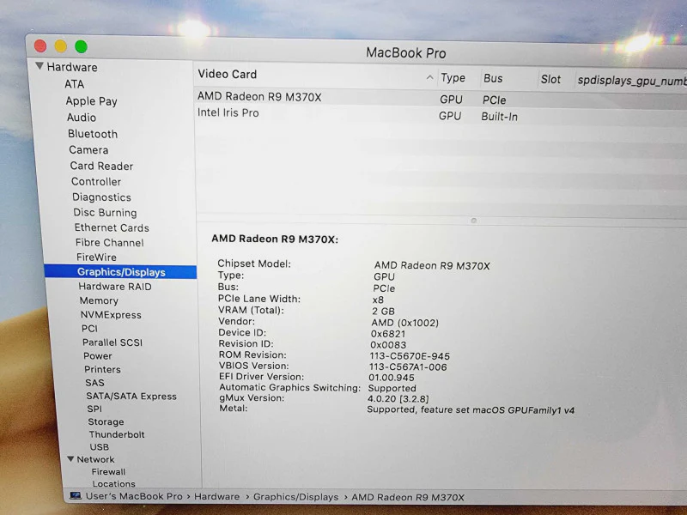Open Locations under Network
The image size is (687, 515).
click(113, 484)
